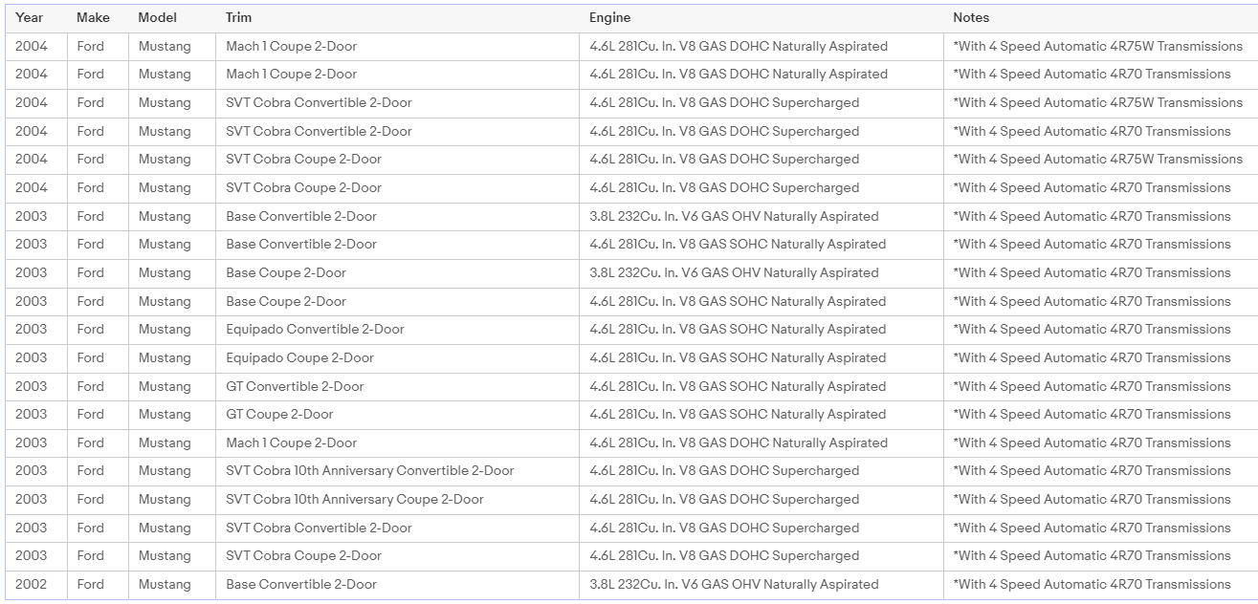The image size is (1258, 604).
Task: Select the Engine column header
Action: pos(609,18)
